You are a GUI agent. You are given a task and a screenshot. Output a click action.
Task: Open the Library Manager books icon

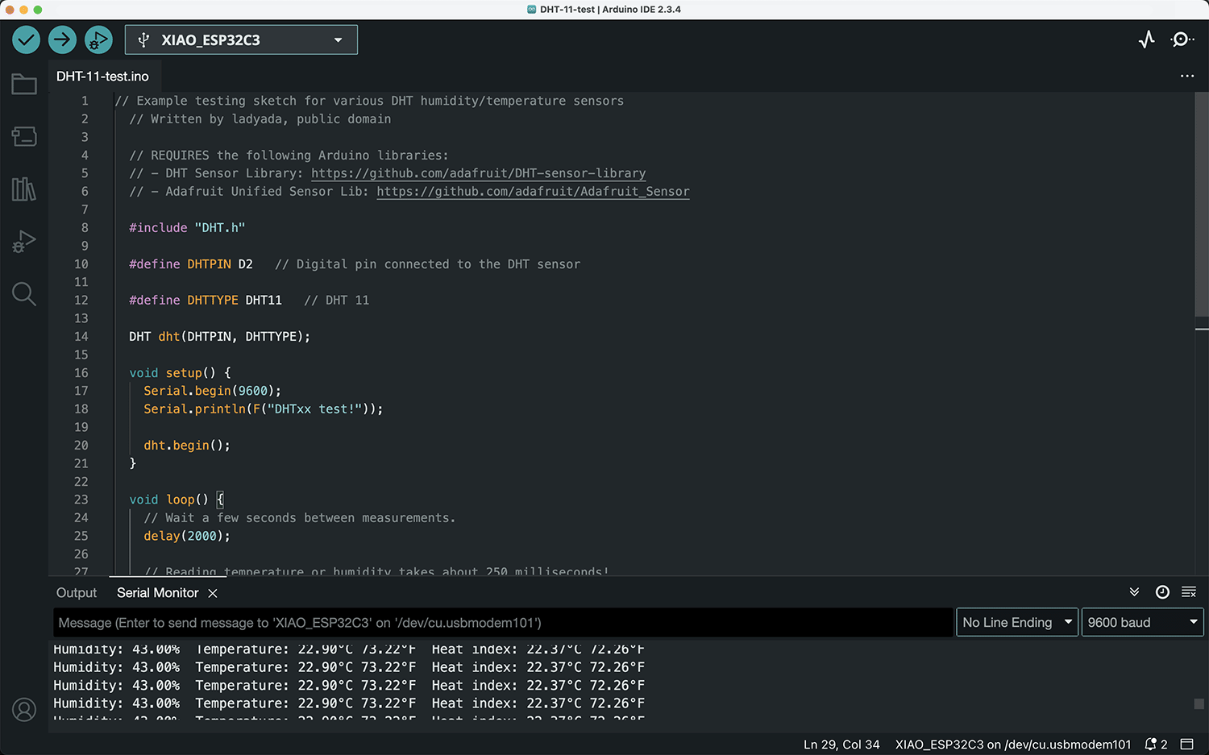point(24,189)
